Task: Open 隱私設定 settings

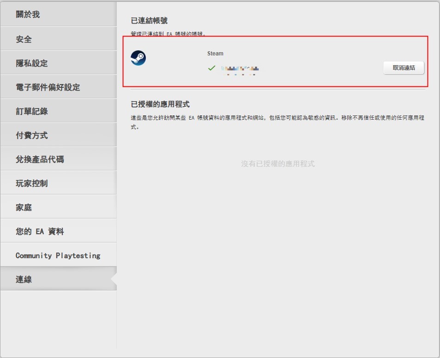Action: click(x=31, y=62)
